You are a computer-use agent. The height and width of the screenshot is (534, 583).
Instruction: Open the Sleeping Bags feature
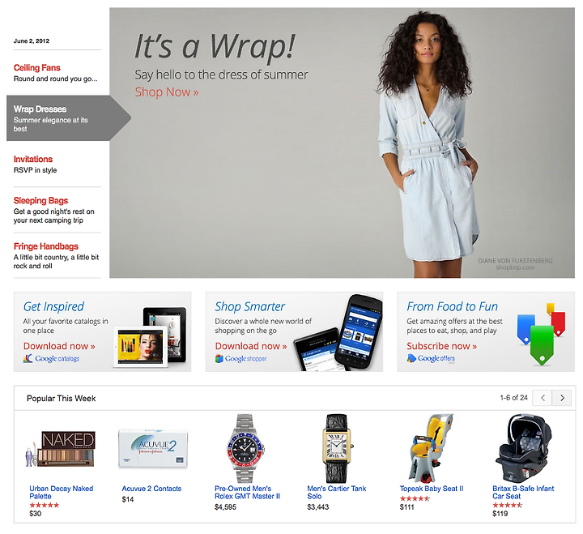41,201
